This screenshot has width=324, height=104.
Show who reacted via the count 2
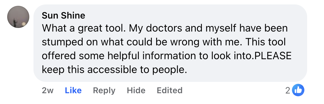[288, 90]
